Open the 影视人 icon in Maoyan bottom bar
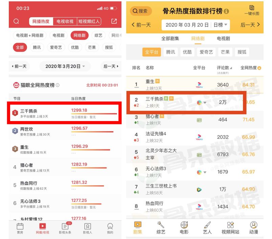Image resolution: width=272 pixels, height=239 pixels. tap(88, 226)
